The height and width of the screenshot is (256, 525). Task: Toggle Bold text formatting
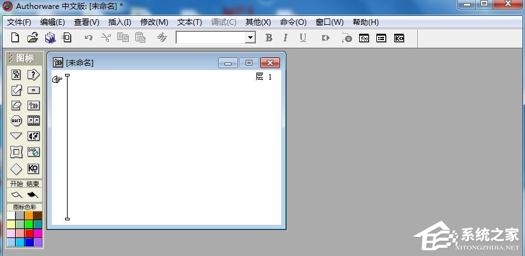(269, 38)
